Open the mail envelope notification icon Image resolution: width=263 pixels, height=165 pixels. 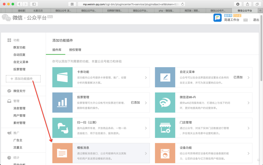[x=246, y=20]
